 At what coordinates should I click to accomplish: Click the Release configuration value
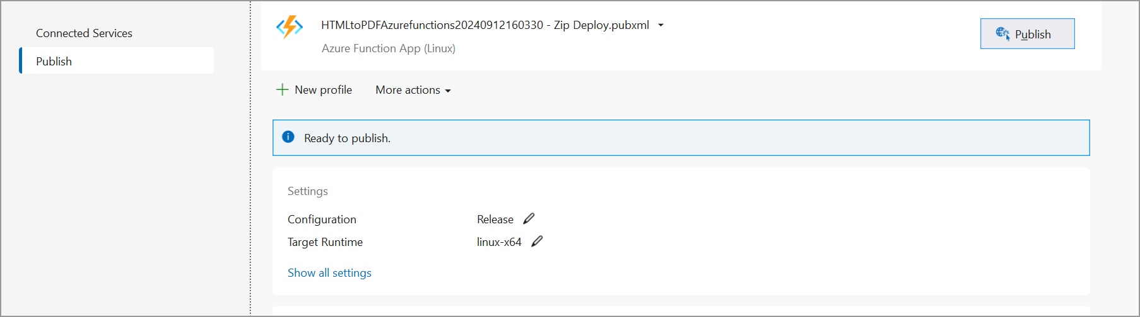495,220
